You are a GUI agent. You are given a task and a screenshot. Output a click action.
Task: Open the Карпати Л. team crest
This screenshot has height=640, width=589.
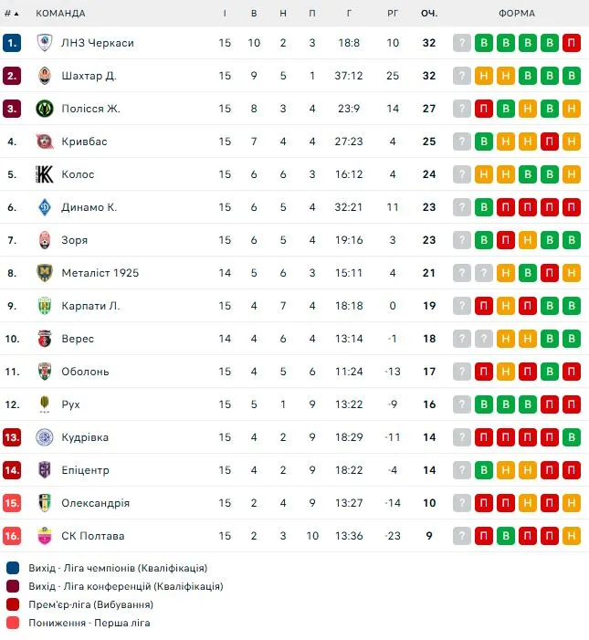(x=44, y=306)
